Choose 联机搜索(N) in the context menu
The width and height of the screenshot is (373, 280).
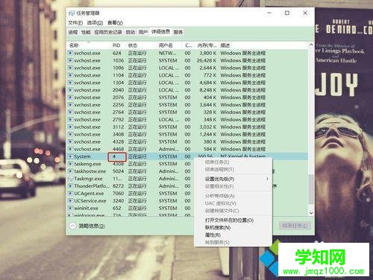[218, 228]
